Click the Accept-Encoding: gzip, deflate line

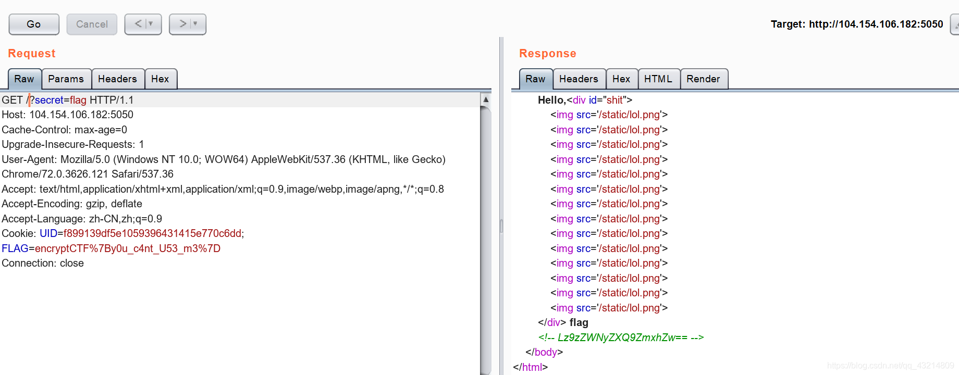click(72, 204)
